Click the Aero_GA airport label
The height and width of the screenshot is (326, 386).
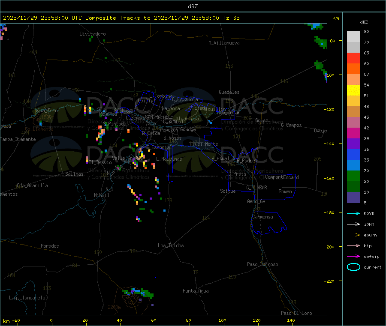[256, 201]
